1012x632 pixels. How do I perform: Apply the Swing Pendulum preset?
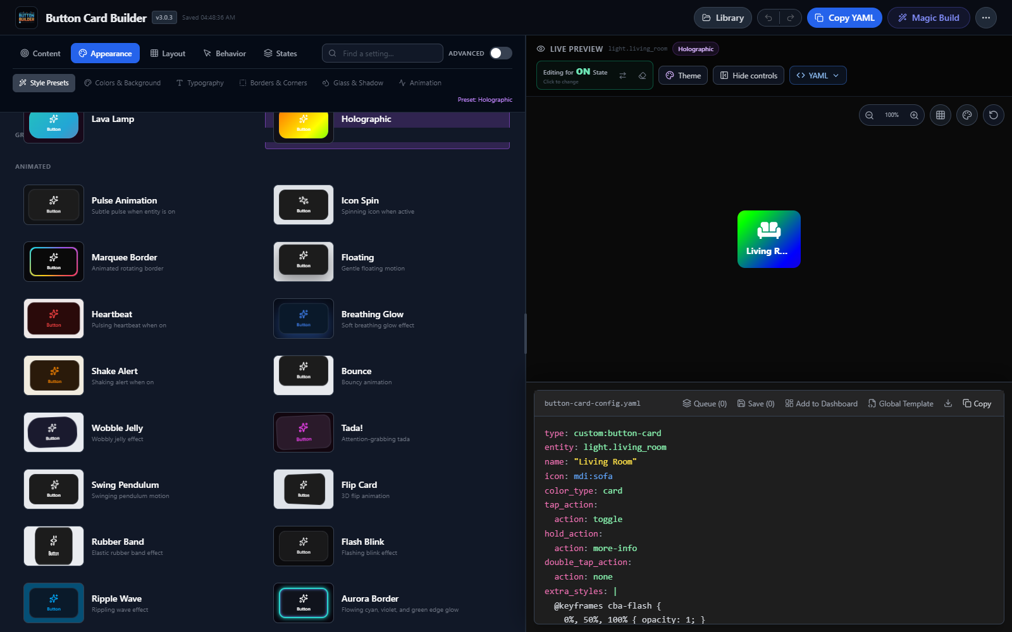tap(137, 489)
